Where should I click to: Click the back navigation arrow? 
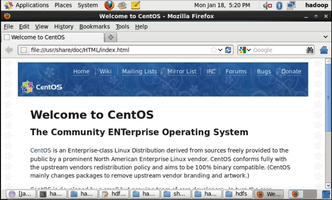pos(9,50)
